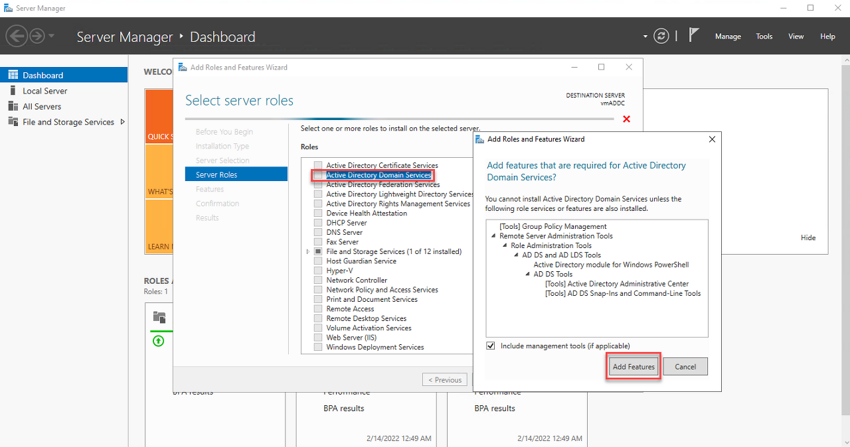The image size is (850, 447).
Task: Select Dashboard in the left sidebar
Action: tap(64, 75)
